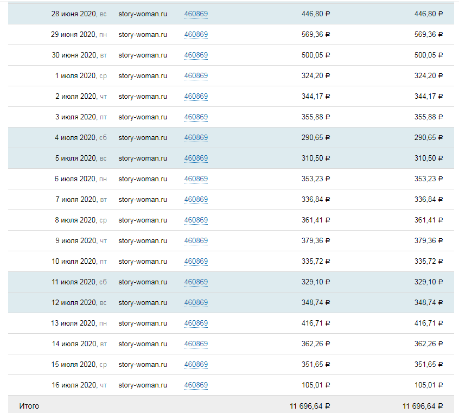Screen dimensions: 459x413
Task: Open link 460869 in 3 июля 2020 row
Action: [196, 117]
